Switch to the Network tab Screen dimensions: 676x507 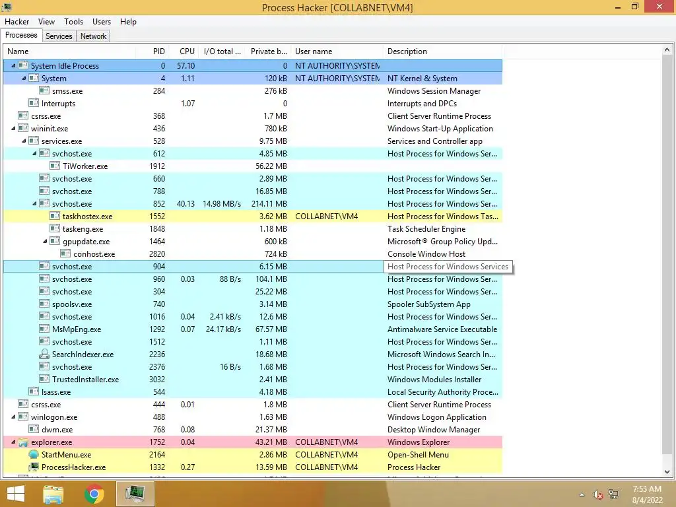tap(93, 36)
